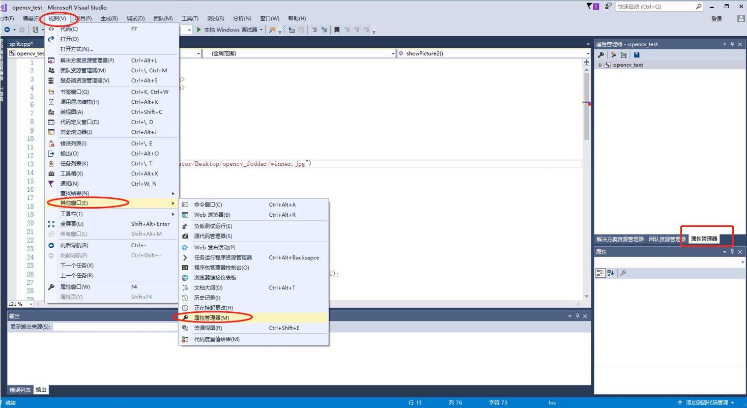This screenshot has width=747, height=408.
Task: Open the debugger target dropdown arrow
Action: coord(261,30)
